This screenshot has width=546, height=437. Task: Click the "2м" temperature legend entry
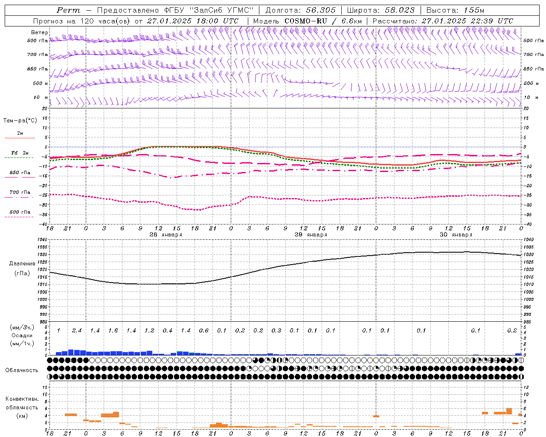point(20,133)
